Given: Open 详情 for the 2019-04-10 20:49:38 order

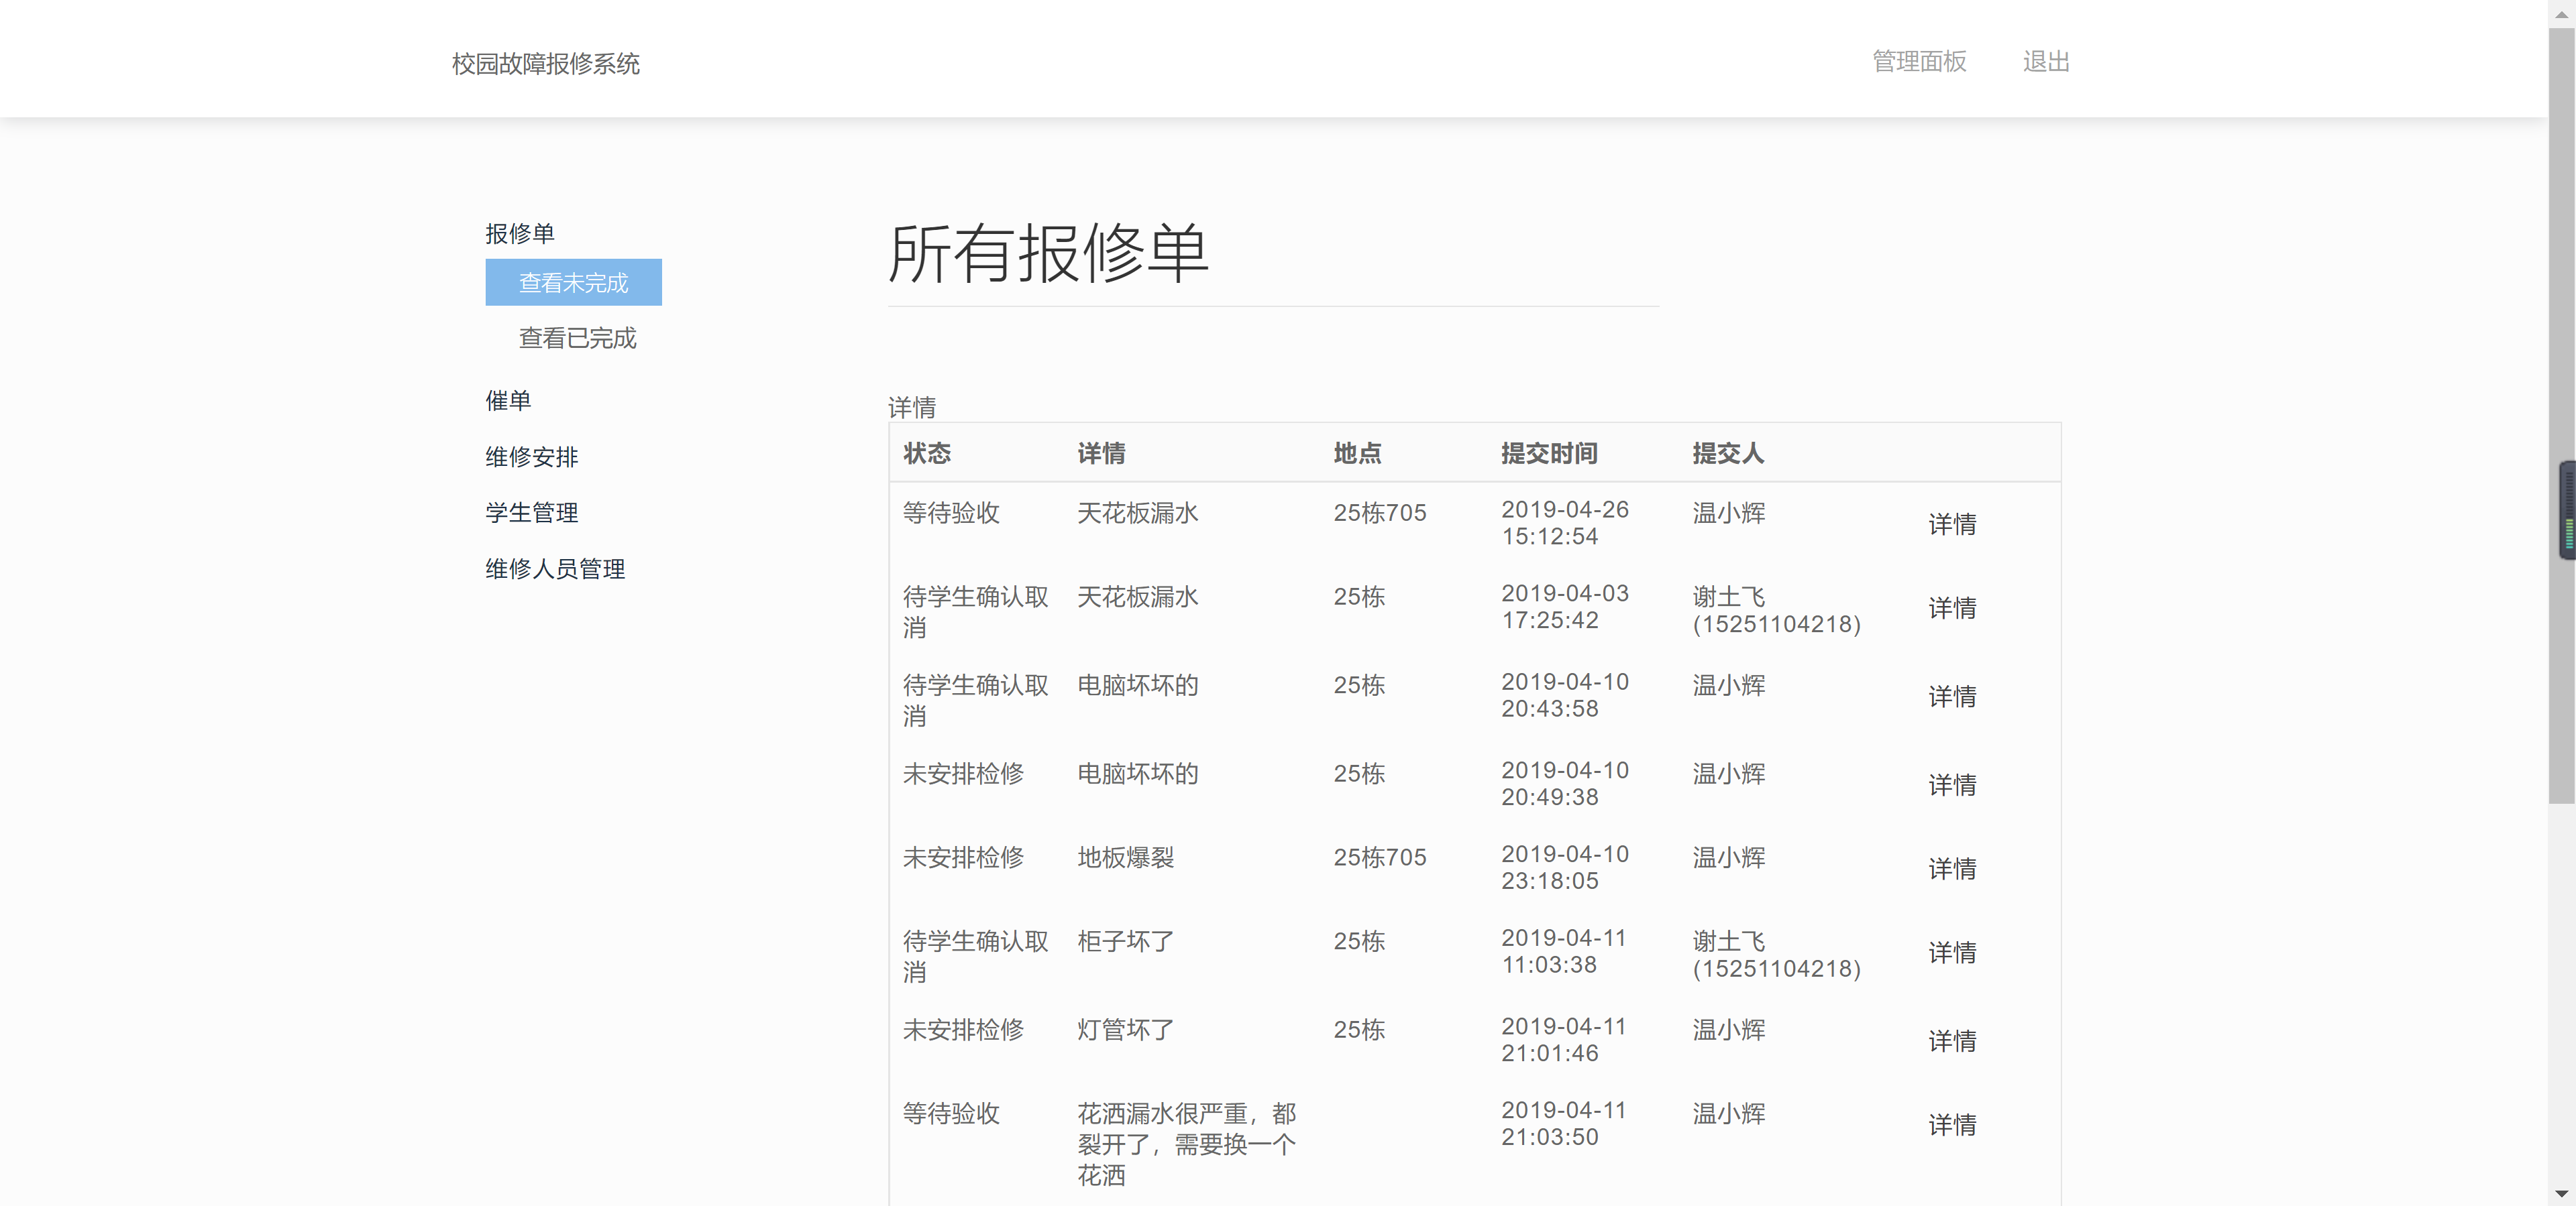Looking at the screenshot, I should (x=1951, y=784).
